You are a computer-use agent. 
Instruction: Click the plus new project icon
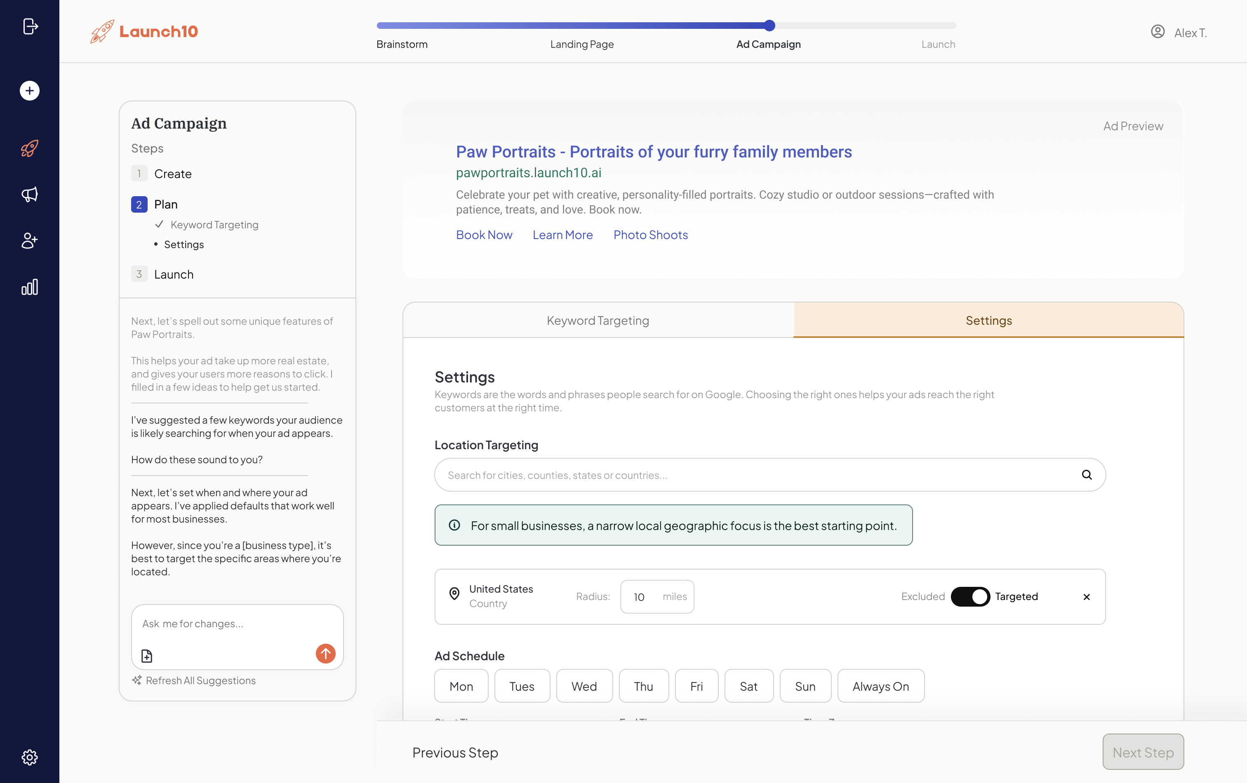point(30,91)
